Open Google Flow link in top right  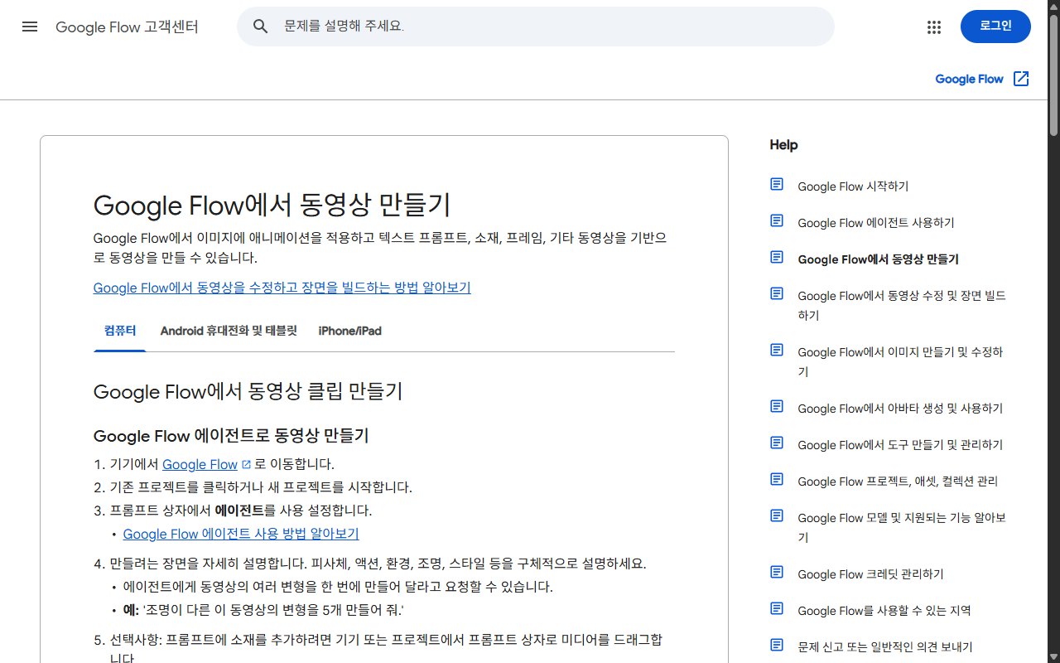[x=969, y=79]
